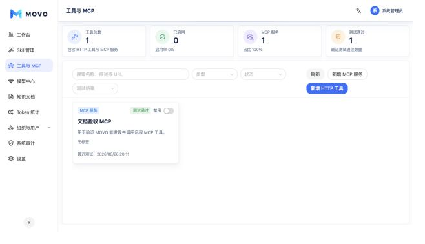Click the 最近测试通过数量 text

click(x=346, y=50)
